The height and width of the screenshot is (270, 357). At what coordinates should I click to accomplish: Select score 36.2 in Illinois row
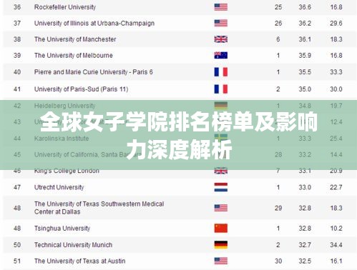305,23
